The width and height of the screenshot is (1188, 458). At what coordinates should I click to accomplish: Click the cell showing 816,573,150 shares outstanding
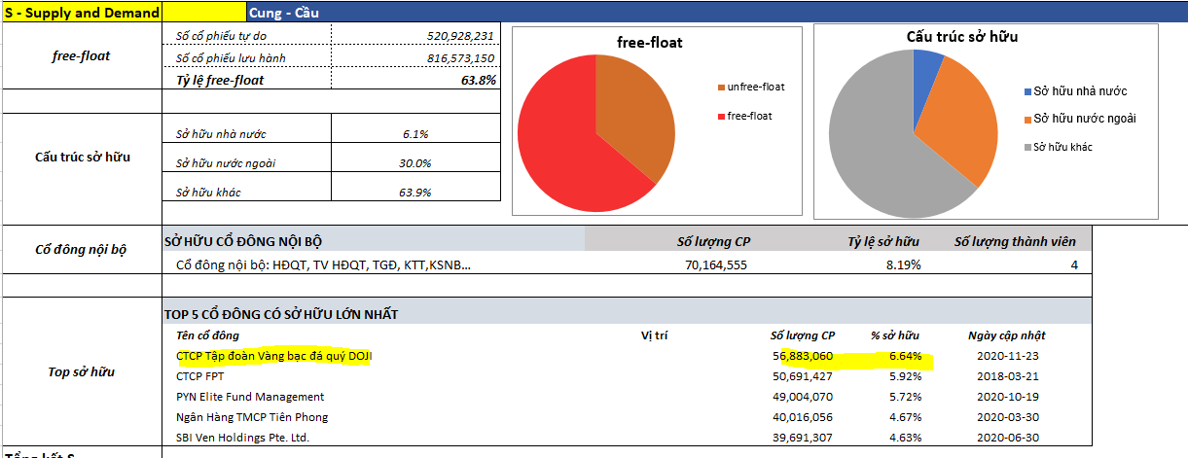(460, 58)
